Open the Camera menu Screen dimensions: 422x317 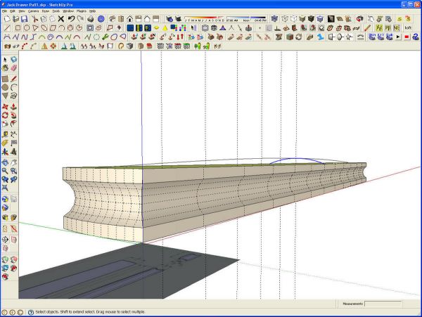33,11
